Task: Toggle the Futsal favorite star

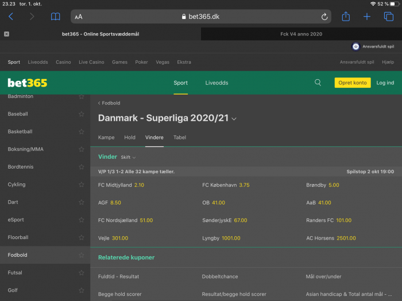Action: tap(82, 273)
